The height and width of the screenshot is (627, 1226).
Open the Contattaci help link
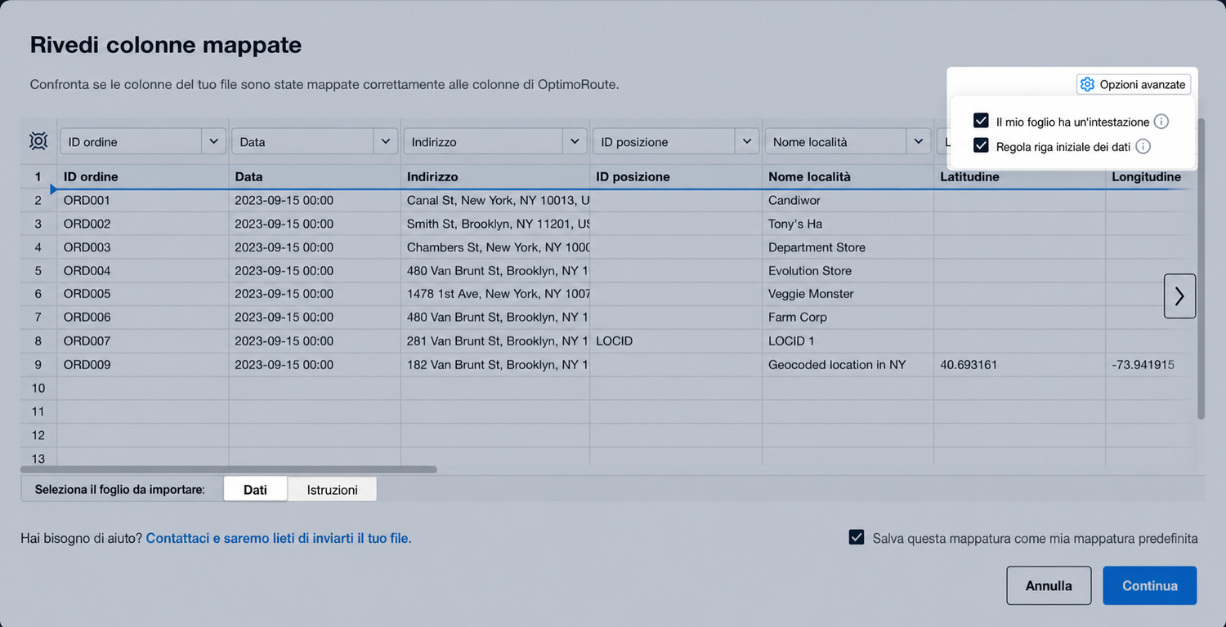coord(279,538)
